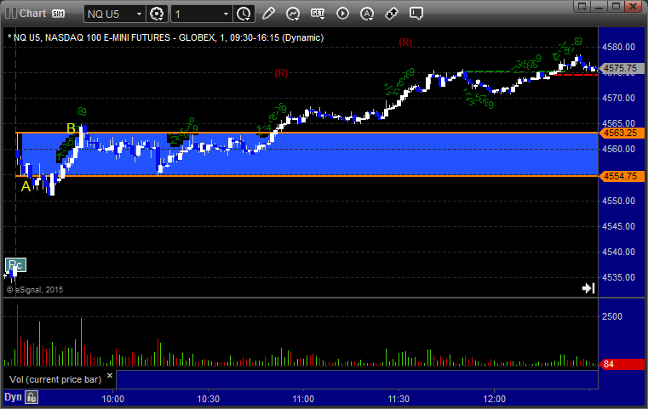Click the symbol link icon
The image size is (648, 409).
coord(392,14)
